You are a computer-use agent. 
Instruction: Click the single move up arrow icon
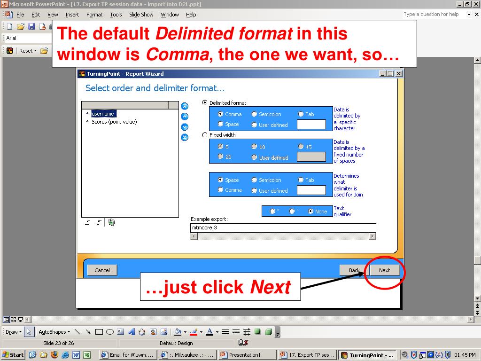(185, 117)
